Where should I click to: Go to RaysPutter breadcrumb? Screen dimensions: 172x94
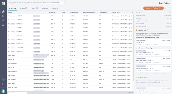[37, 3]
